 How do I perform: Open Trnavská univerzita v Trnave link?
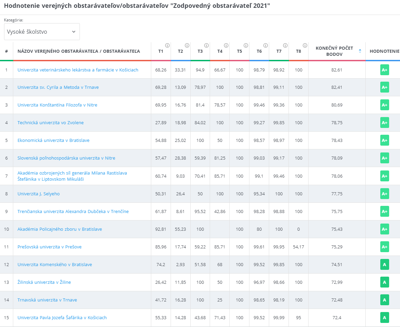[47, 300]
